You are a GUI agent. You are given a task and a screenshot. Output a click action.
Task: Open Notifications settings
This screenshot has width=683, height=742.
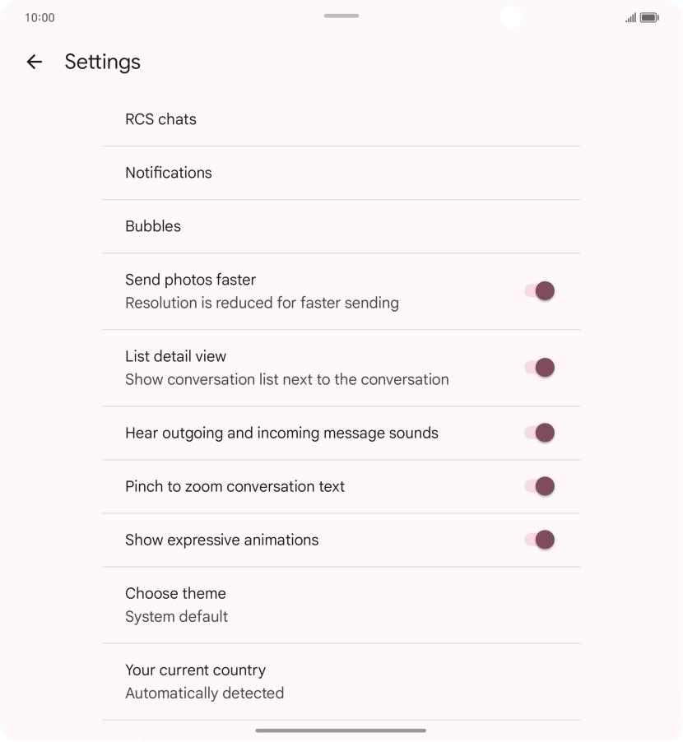click(169, 173)
